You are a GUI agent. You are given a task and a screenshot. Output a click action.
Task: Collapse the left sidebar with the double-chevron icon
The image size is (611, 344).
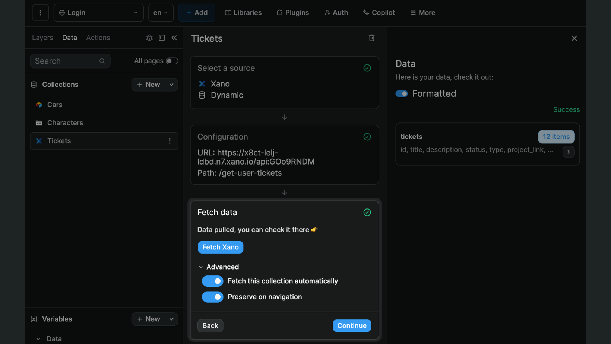[174, 38]
